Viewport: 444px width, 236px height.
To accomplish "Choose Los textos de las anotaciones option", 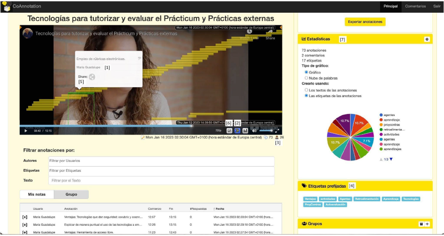I will (307, 90).
